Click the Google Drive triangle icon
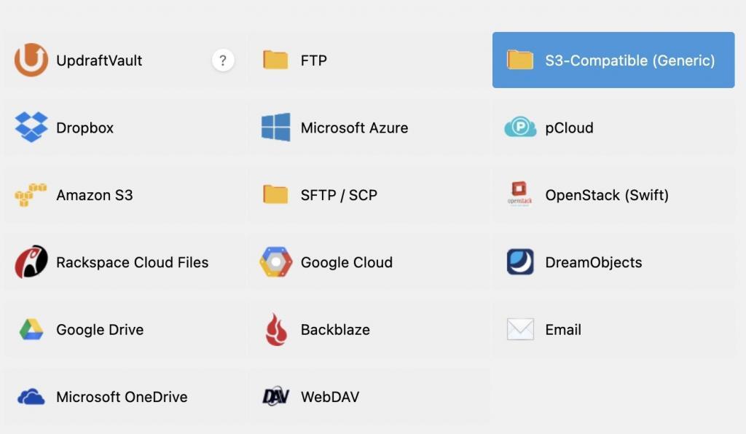 point(31,329)
